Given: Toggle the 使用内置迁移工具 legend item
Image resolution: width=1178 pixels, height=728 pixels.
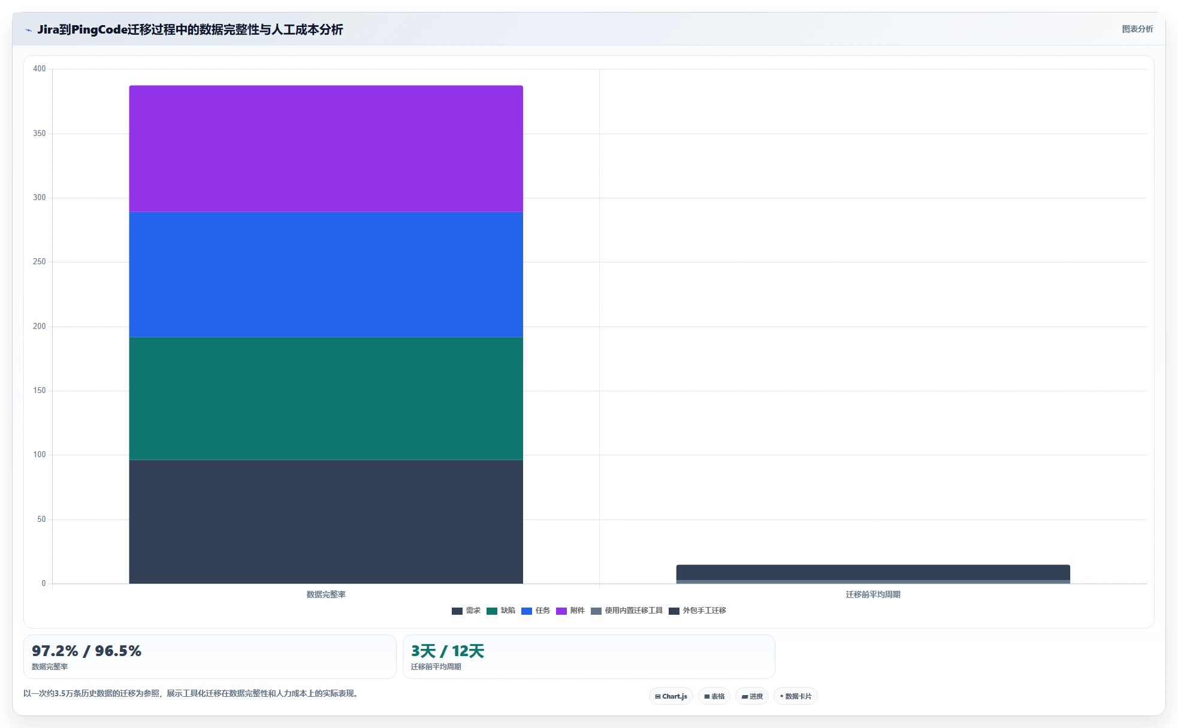Looking at the screenshot, I should [627, 611].
